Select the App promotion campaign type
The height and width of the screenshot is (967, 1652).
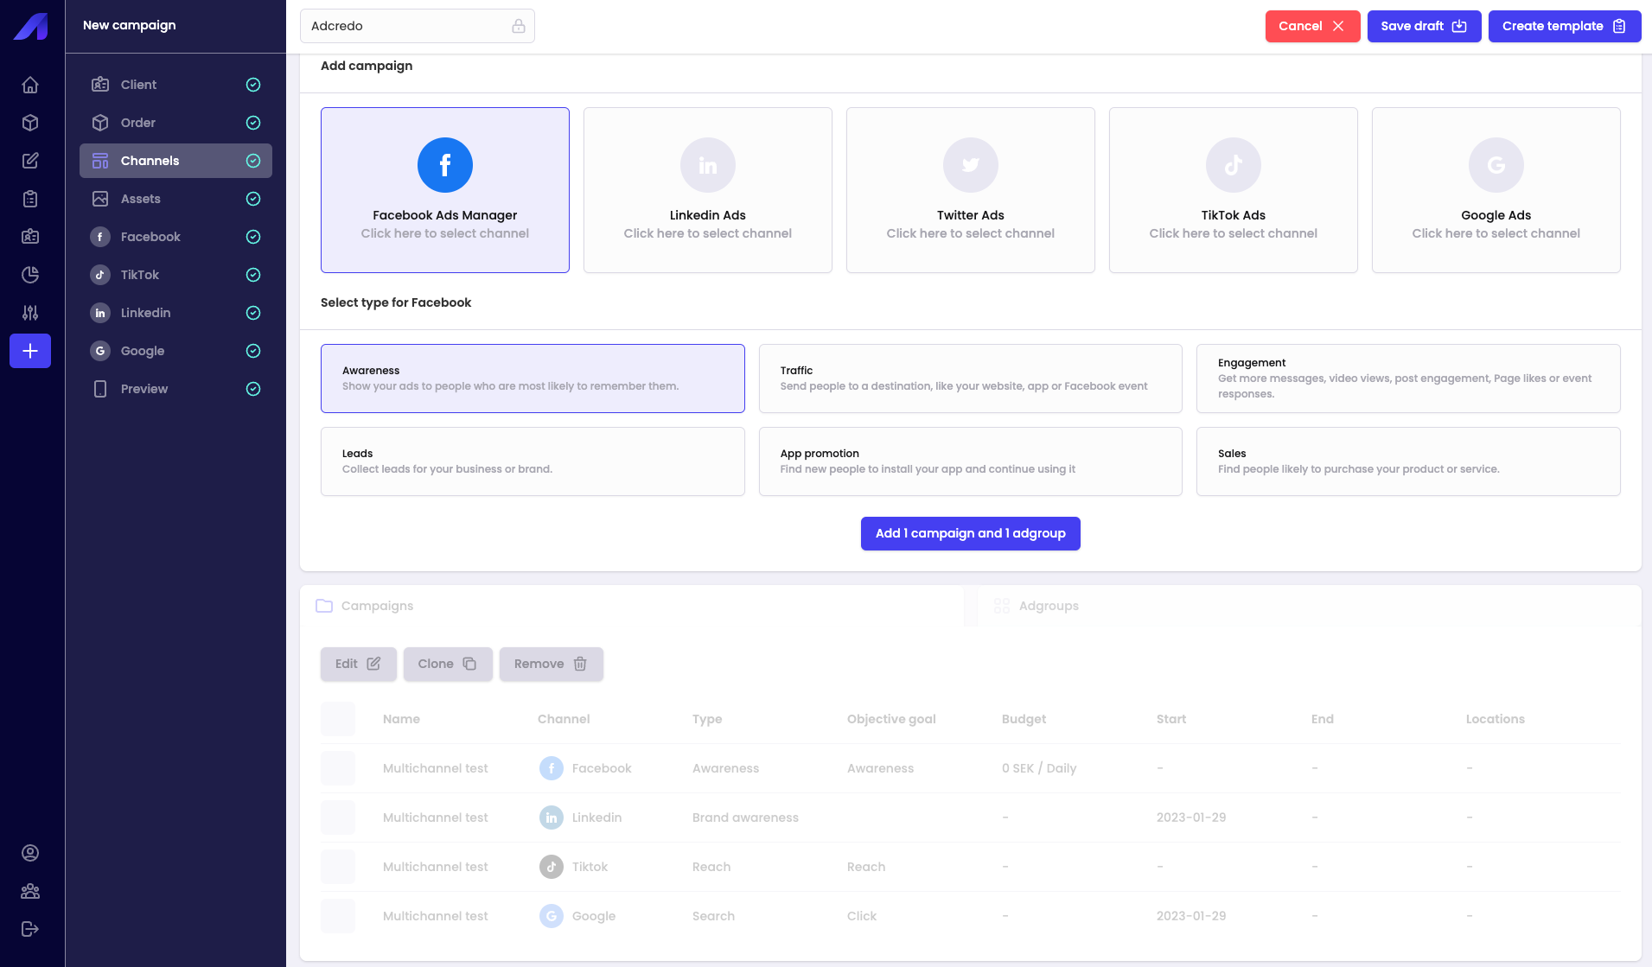click(971, 461)
